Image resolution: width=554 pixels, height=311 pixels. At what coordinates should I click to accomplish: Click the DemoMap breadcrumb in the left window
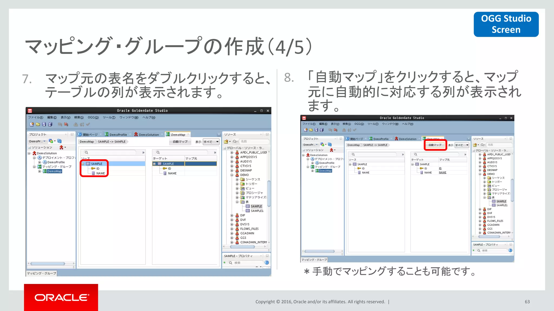(87, 142)
